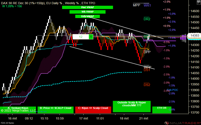Click the blue Feb POC label
The image size is (201, 125).
[173, 90]
